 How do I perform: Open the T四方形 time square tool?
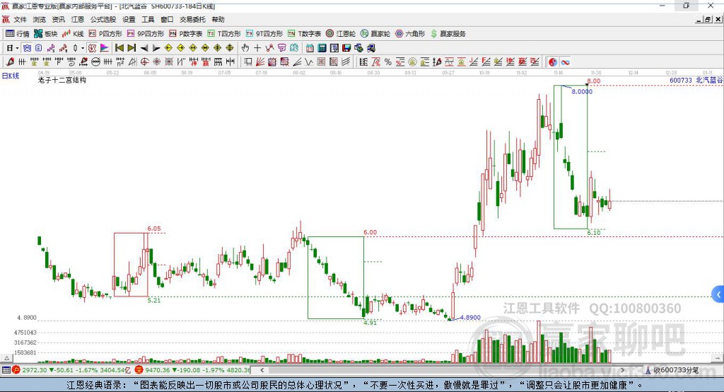tap(224, 34)
